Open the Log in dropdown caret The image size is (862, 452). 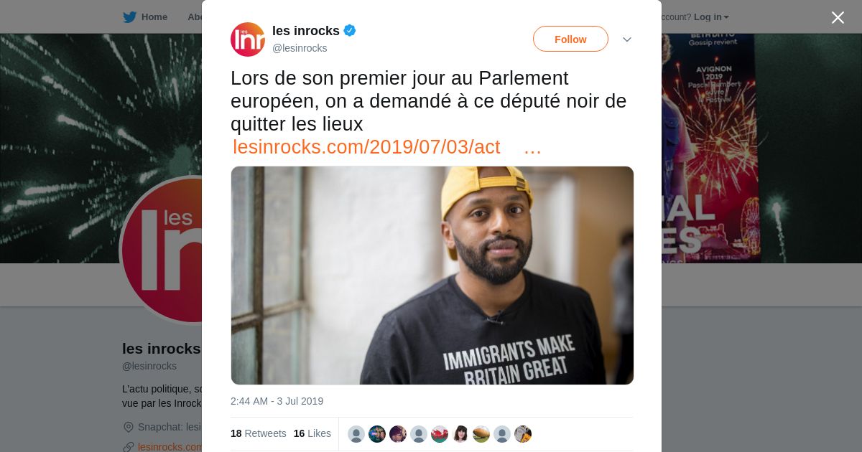click(x=726, y=17)
